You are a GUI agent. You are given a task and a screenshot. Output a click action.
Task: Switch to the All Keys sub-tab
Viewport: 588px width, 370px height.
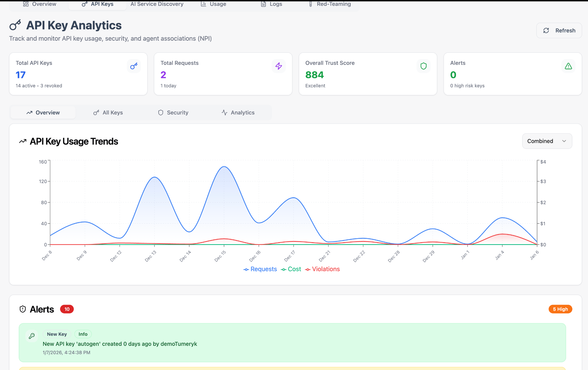click(108, 113)
